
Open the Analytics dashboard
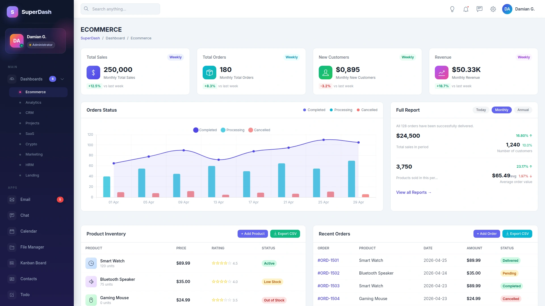pyautogui.click(x=38, y=103)
